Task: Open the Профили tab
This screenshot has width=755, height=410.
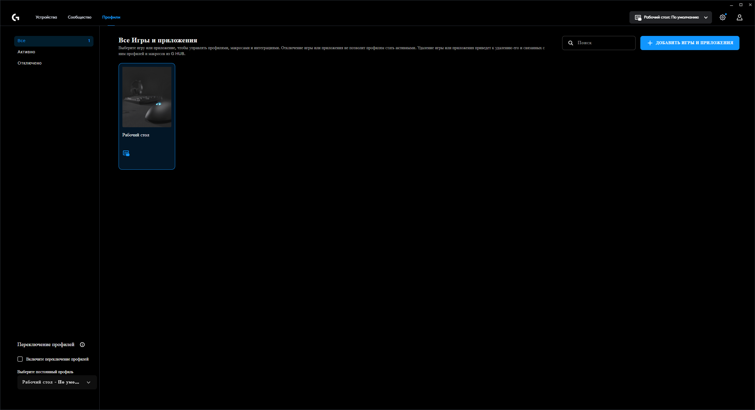Action: click(x=111, y=17)
